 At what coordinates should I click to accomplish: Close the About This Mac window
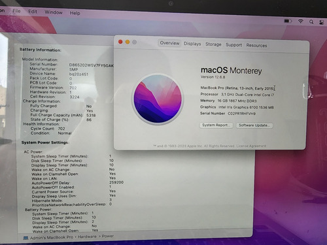[x=120, y=42]
